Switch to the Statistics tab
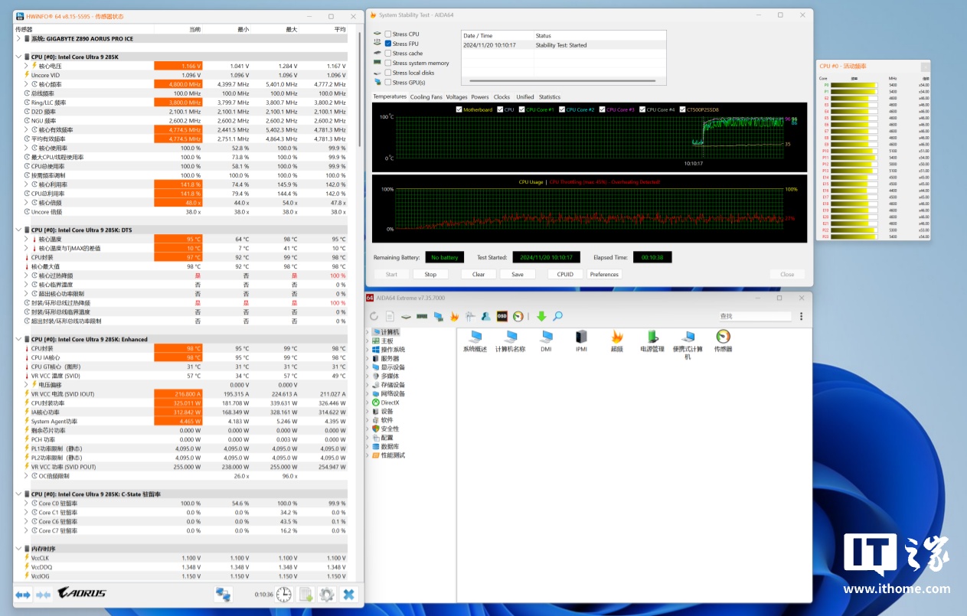Screen dimensions: 967x616 (549, 97)
